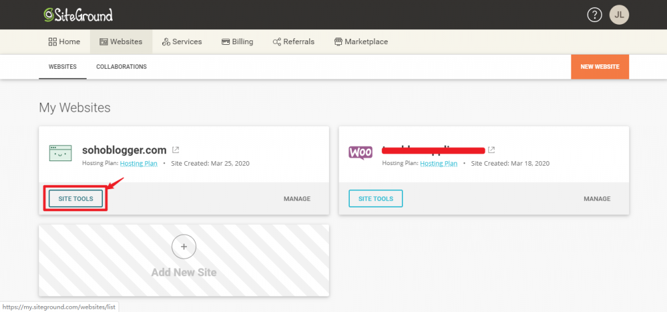The width and height of the screenshot is (667, 312).
Task: Click the sohoblogger.com browser window icon
Action: click(61, 153)
